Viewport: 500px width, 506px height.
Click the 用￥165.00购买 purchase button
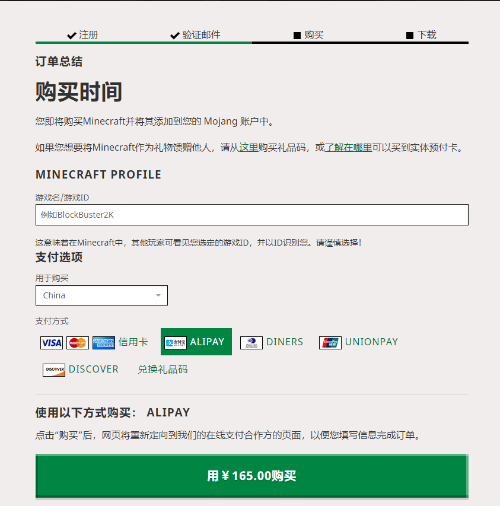(252, 476)
